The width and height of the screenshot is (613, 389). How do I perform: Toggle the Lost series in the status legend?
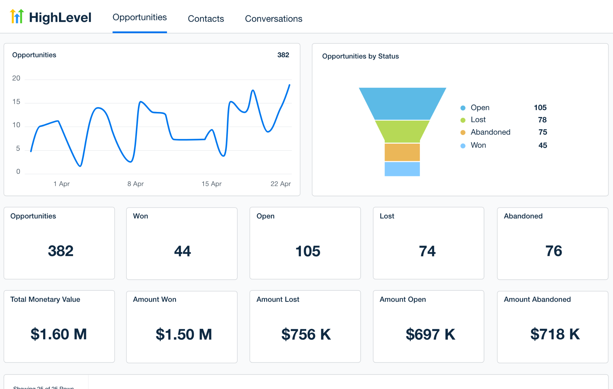(x=478, y=120)
